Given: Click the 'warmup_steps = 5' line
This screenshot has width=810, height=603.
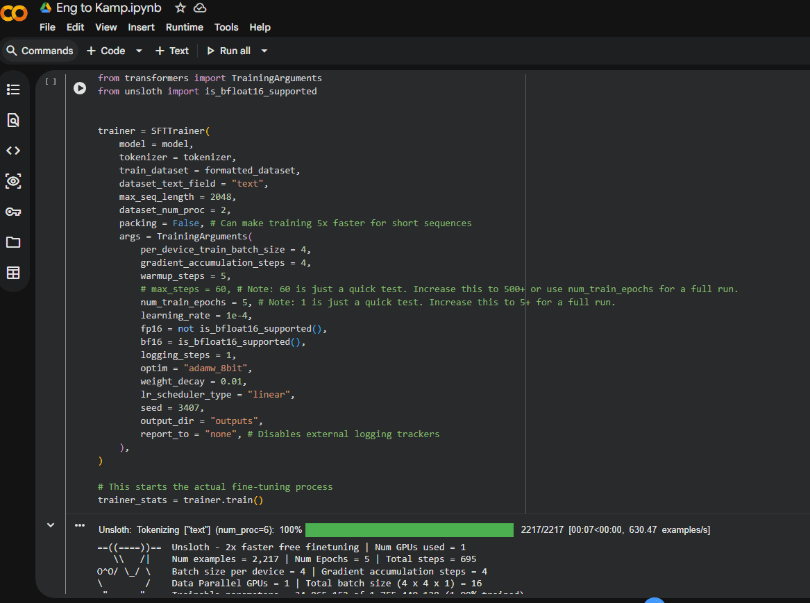Looking at the screenshot, I should pyautogui.click(x=185, y=276).
